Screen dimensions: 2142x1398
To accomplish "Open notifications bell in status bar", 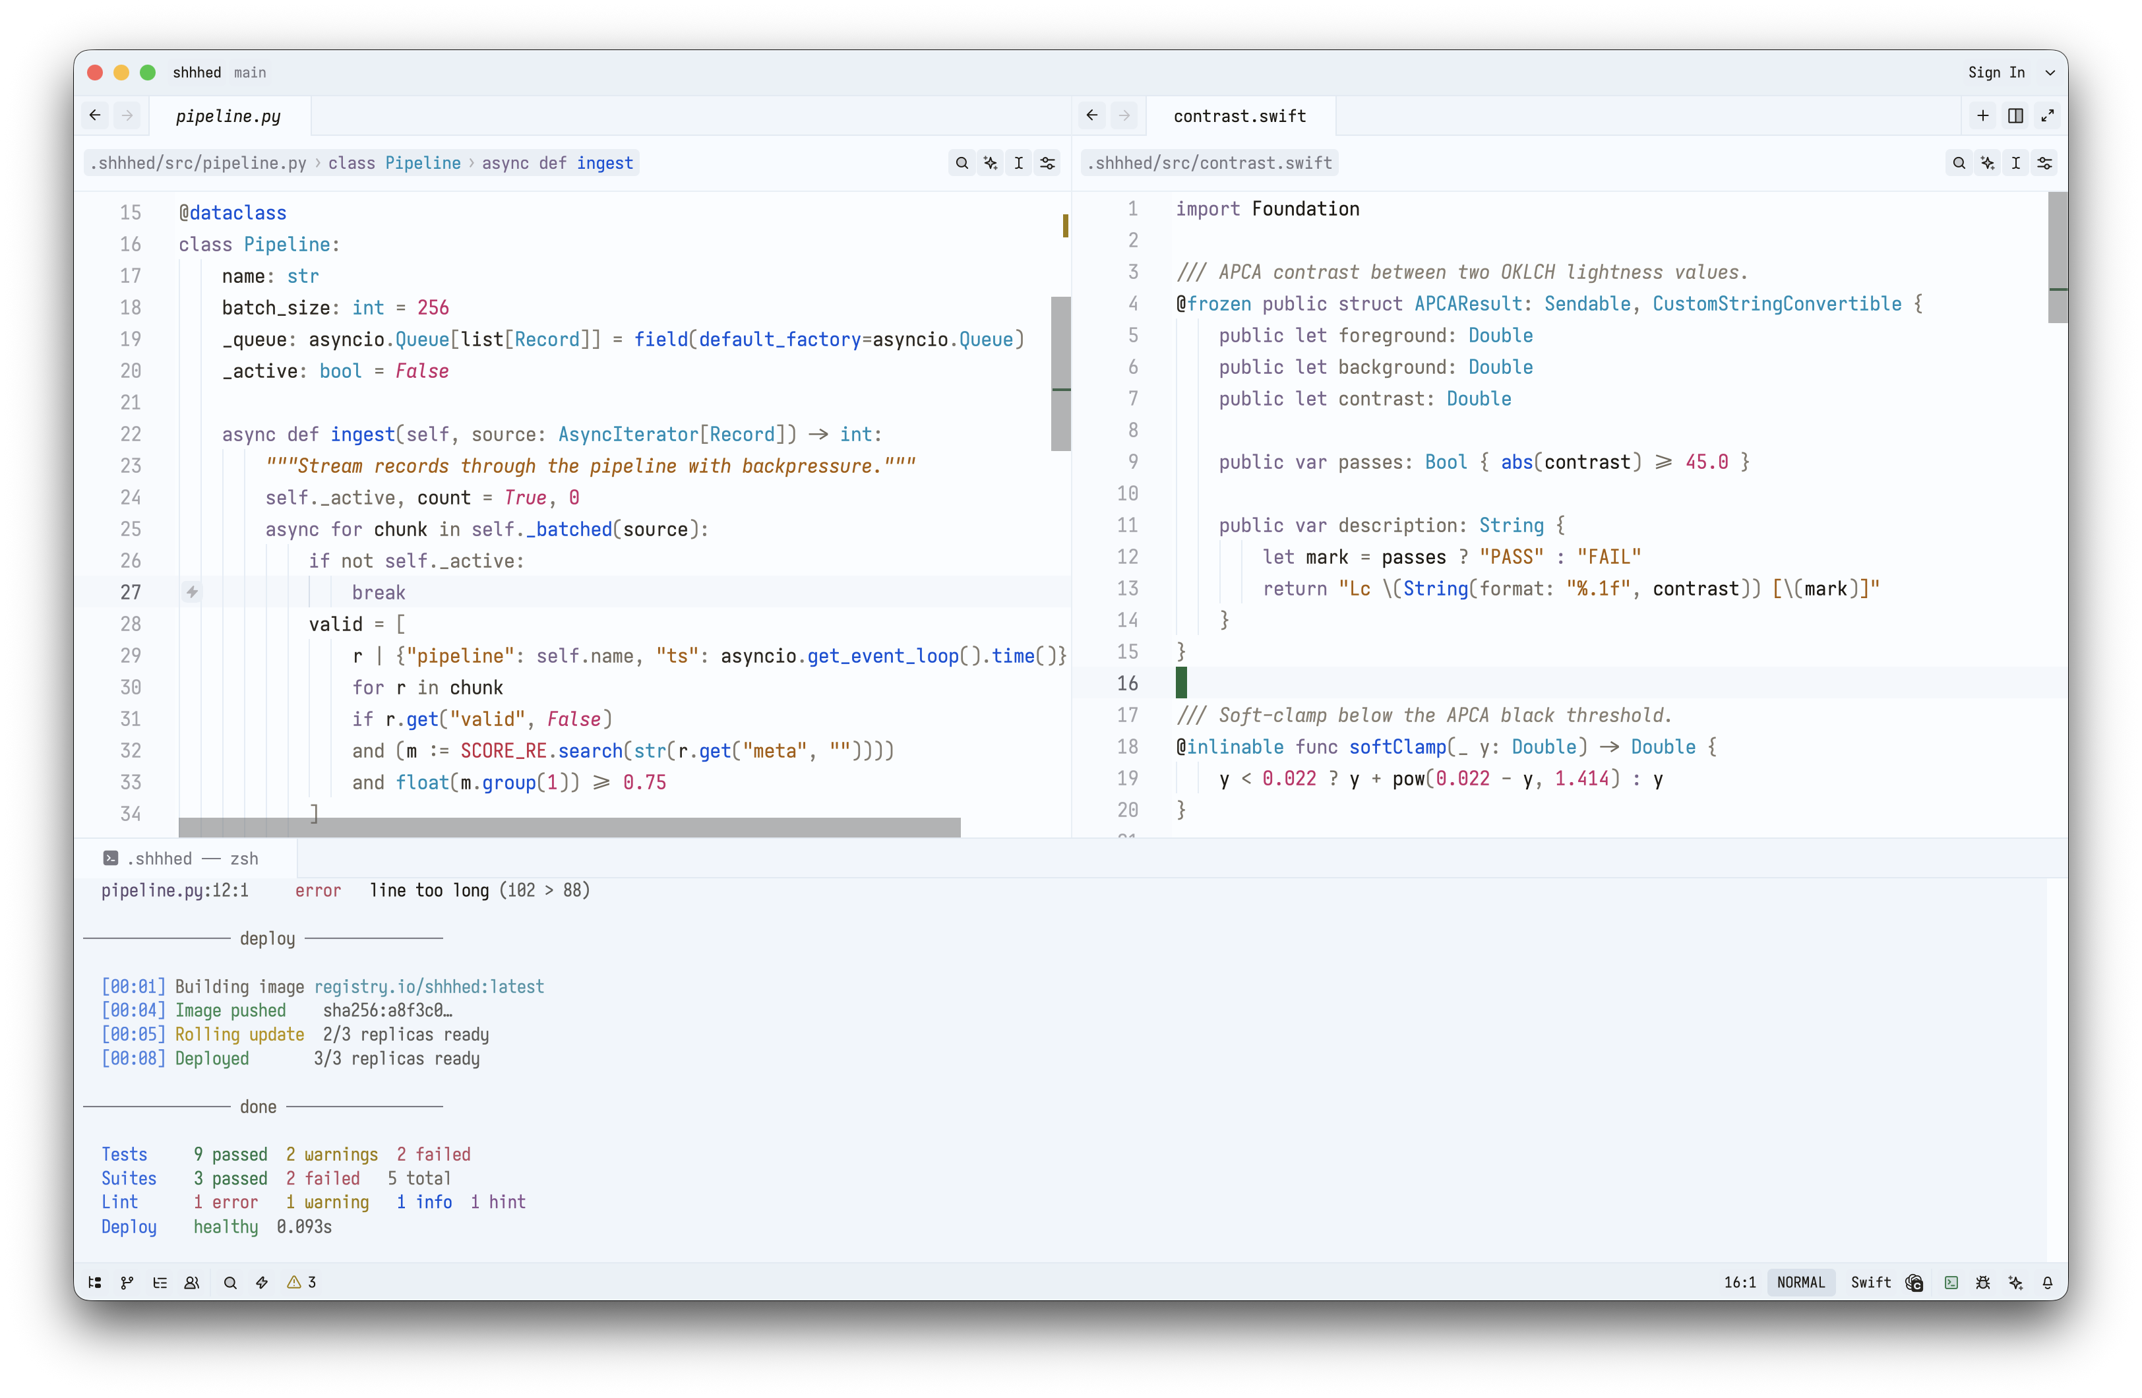I will 2048,1282.
